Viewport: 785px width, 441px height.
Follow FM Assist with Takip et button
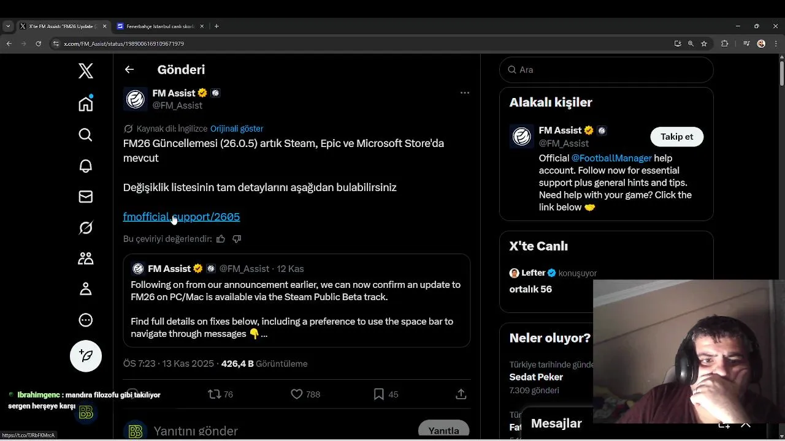(676, 137)
